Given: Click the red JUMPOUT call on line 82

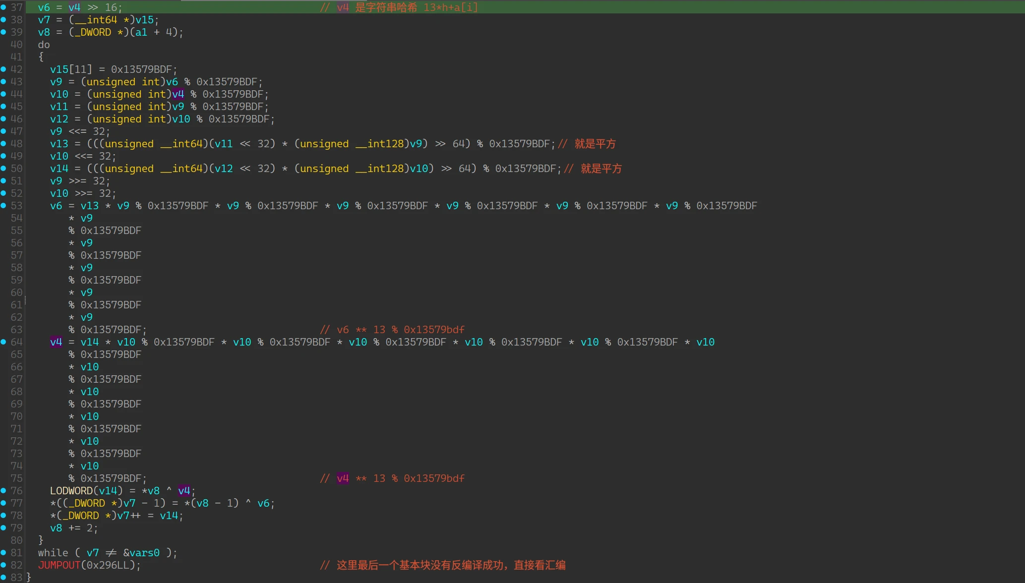Looking at the screenshot, I should (59, 565).
